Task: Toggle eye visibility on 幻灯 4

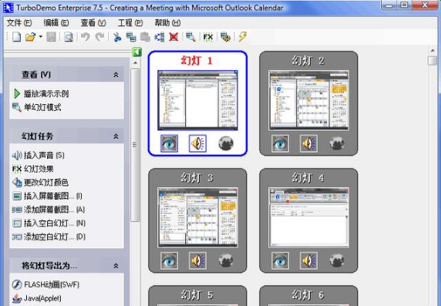Action: point(280,261)
